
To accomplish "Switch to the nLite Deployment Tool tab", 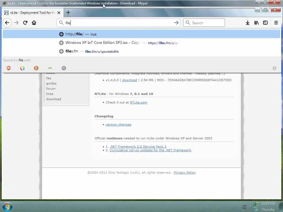I will (32, 13).
